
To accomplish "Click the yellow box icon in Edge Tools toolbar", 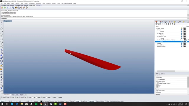I will click(16, 8).
